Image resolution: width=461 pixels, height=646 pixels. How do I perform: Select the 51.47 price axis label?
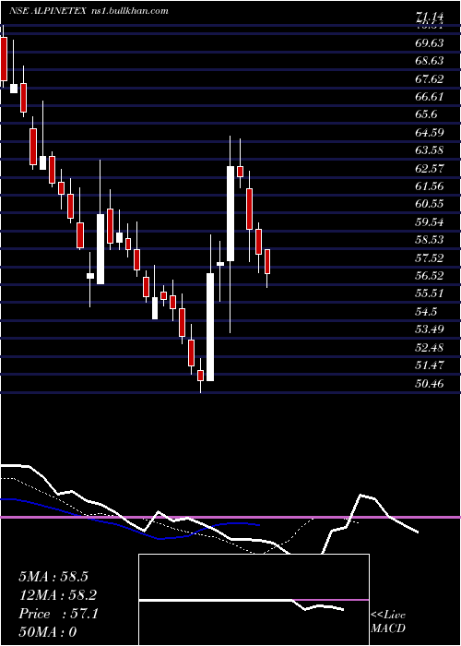coord(430,365)
